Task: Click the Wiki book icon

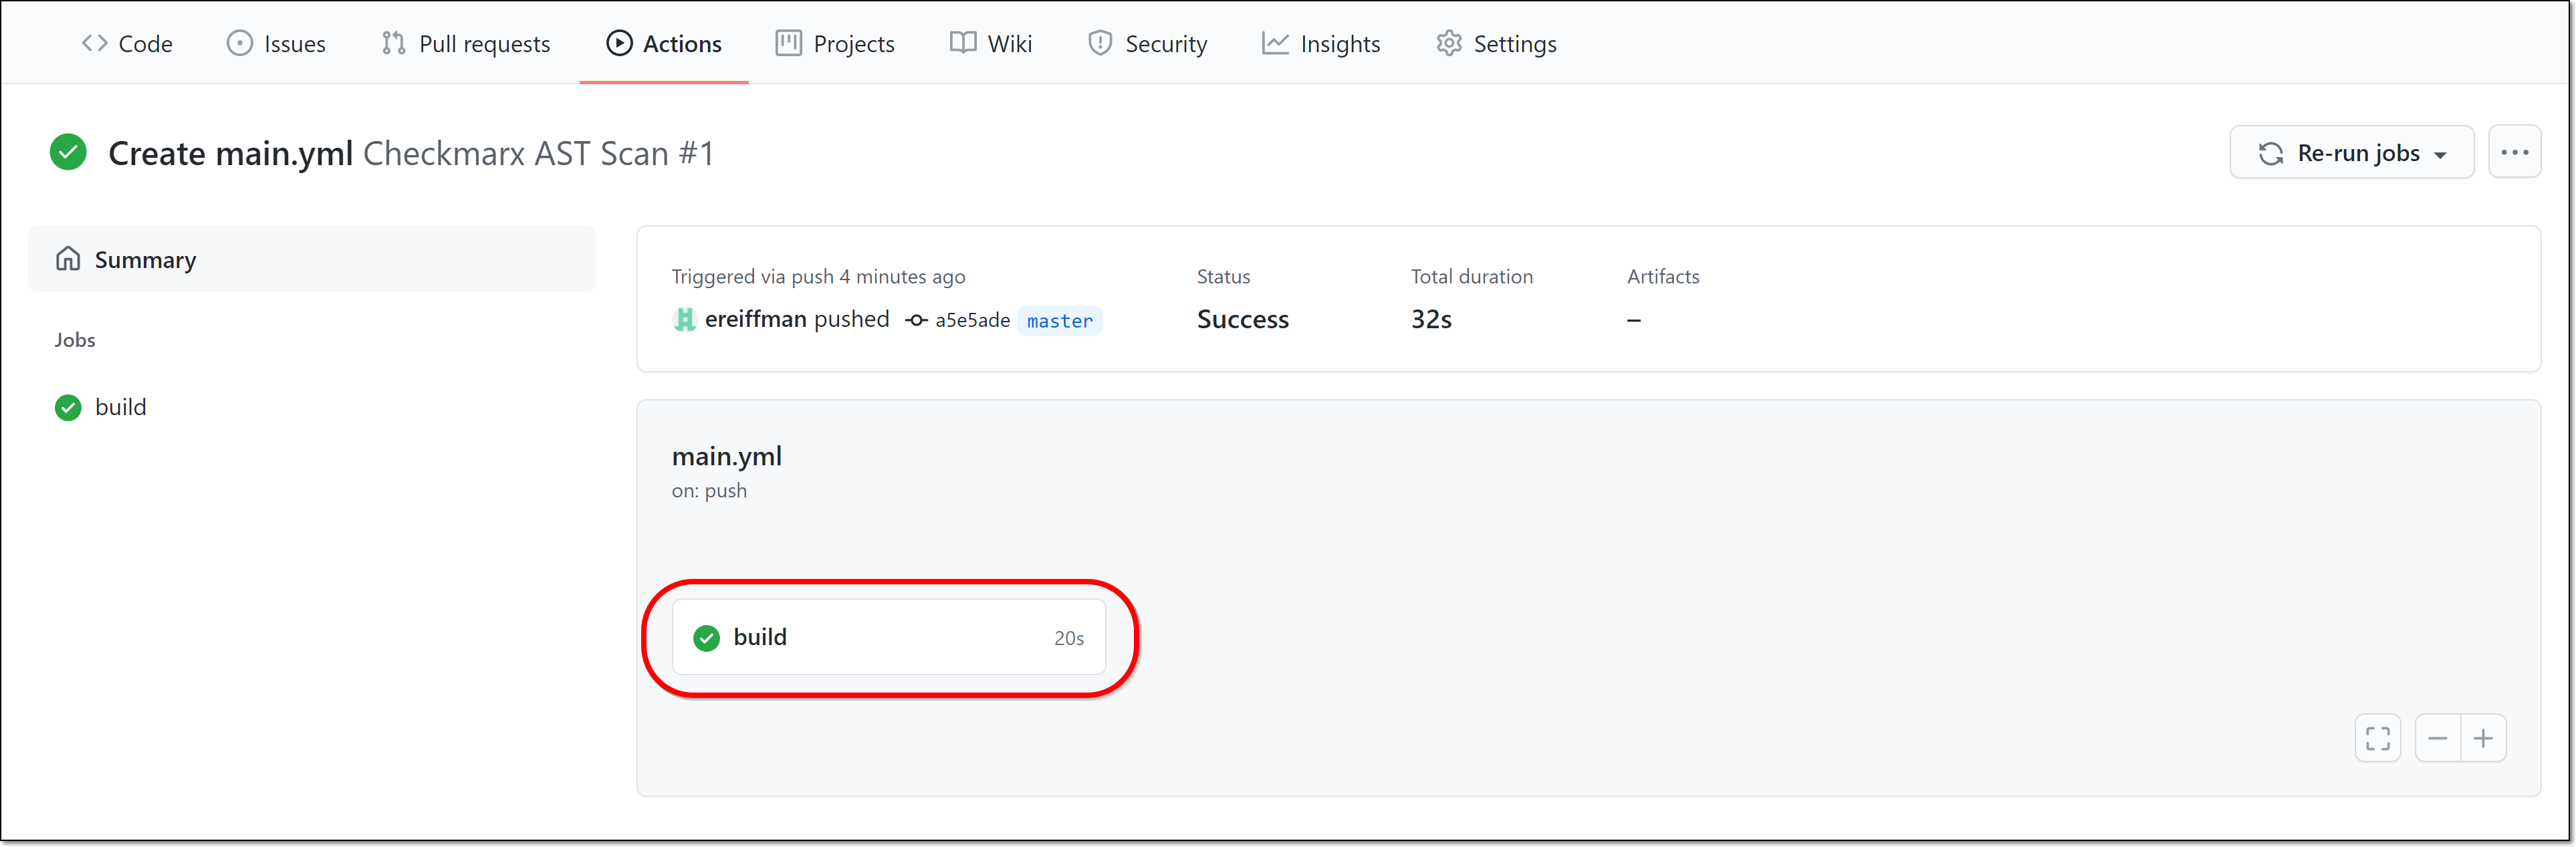Action: click(x=963, y=43)
